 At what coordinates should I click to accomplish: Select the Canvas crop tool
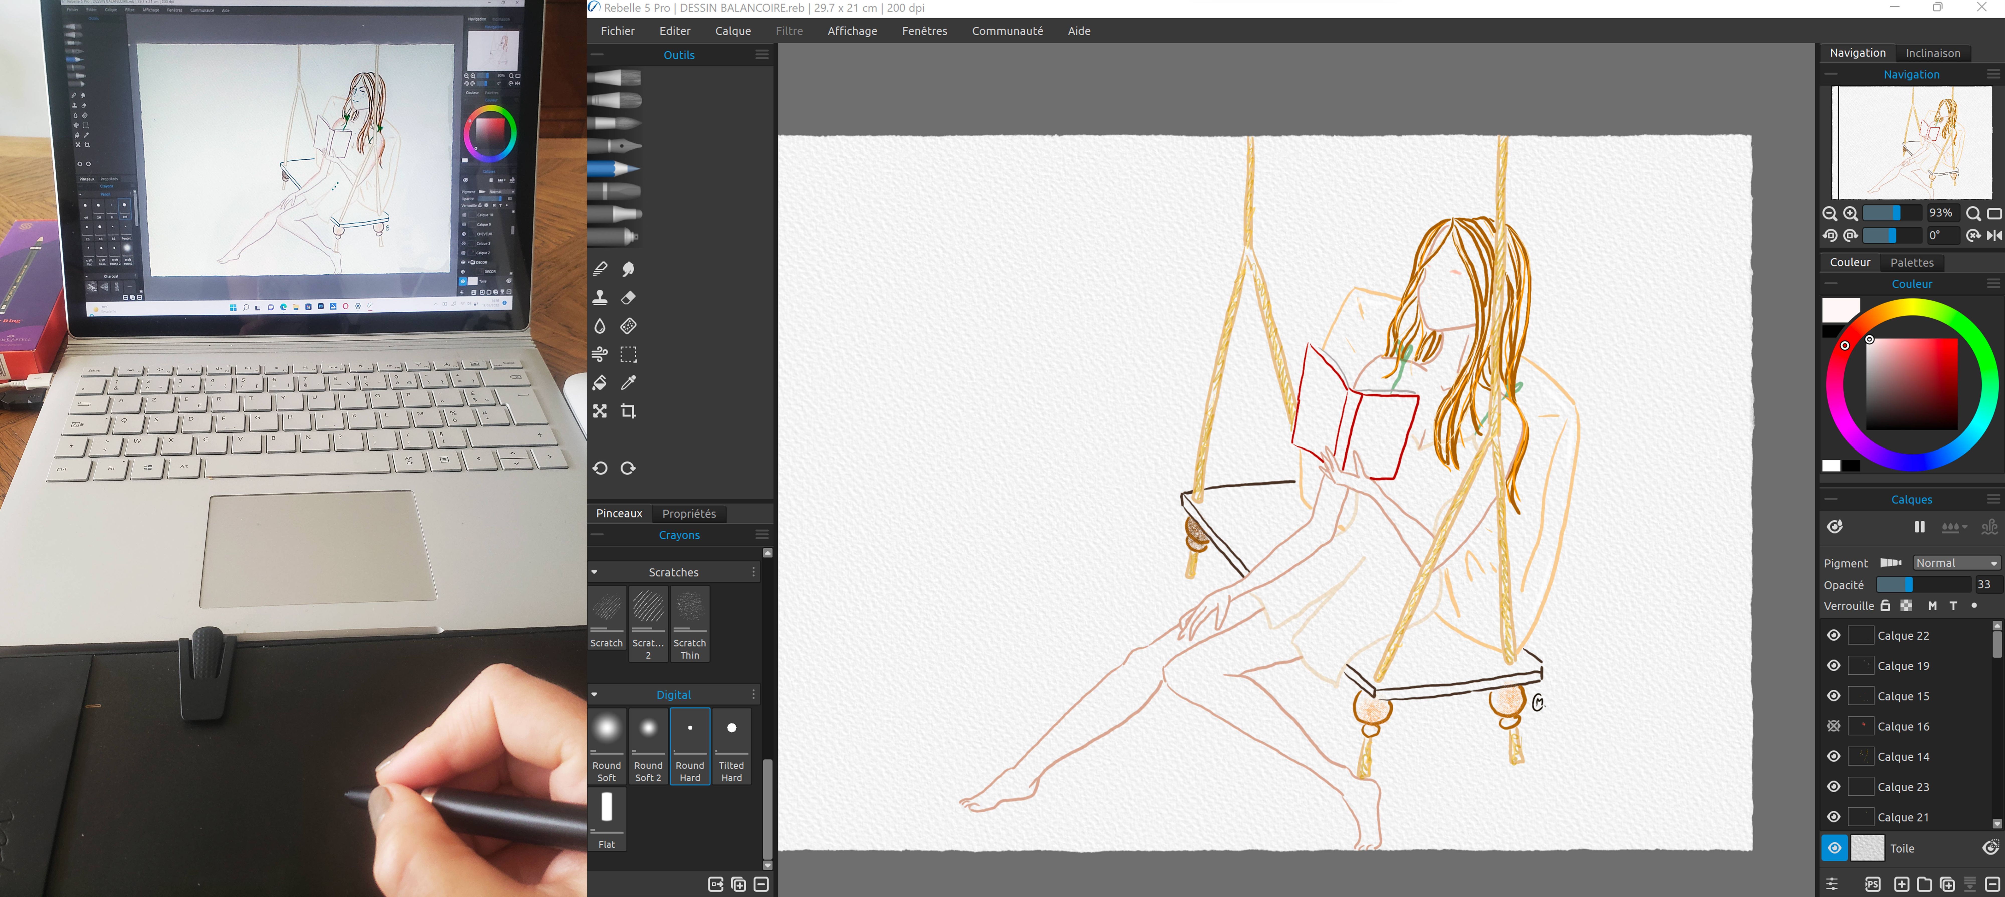click(628, 411)
